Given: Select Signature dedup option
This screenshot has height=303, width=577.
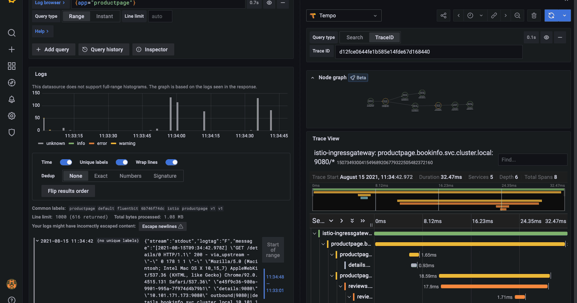Looking at the screenshot, I should pos(165,176).
